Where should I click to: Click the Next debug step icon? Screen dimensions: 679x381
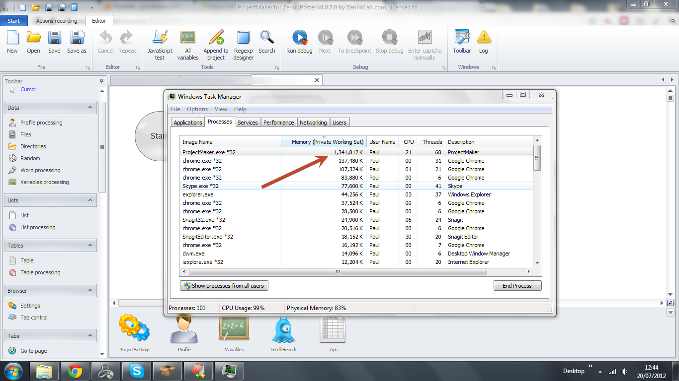[325, 38]
